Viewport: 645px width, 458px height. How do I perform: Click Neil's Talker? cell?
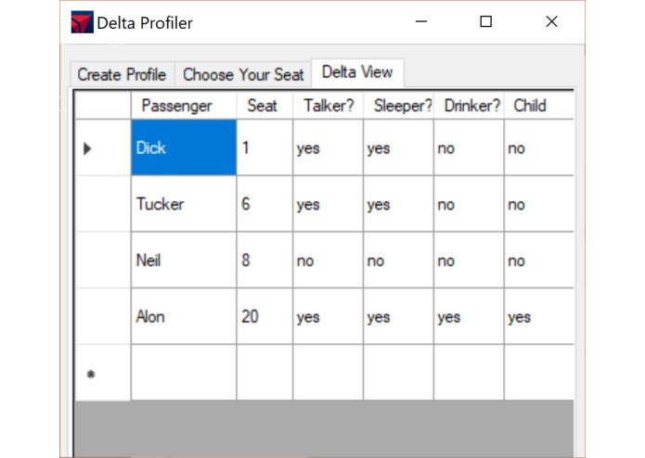point(329,261)
